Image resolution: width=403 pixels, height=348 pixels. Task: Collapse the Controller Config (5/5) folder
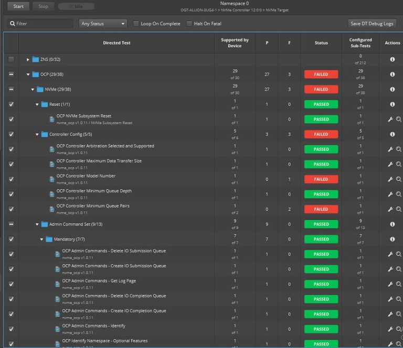[37, 135]
